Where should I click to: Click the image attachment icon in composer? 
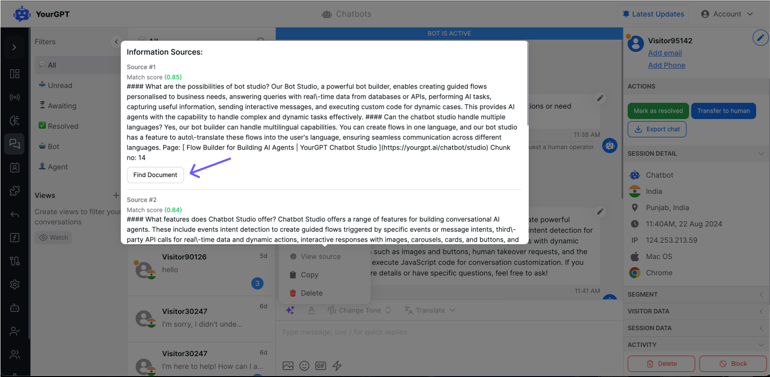(x=288, y=365)
